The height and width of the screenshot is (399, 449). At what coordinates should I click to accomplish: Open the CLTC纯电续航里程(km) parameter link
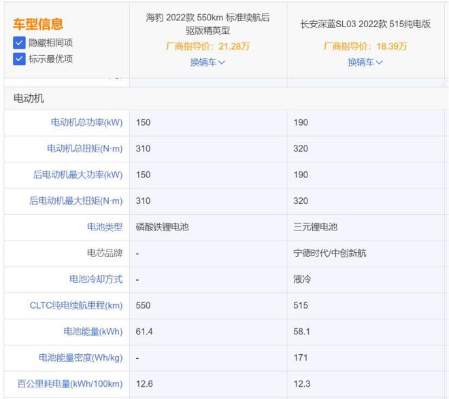tap(76, 305)
